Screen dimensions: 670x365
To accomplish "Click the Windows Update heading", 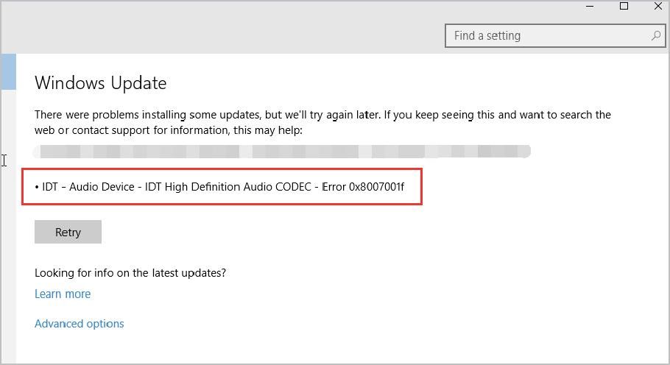I will [x=101, y=83].
